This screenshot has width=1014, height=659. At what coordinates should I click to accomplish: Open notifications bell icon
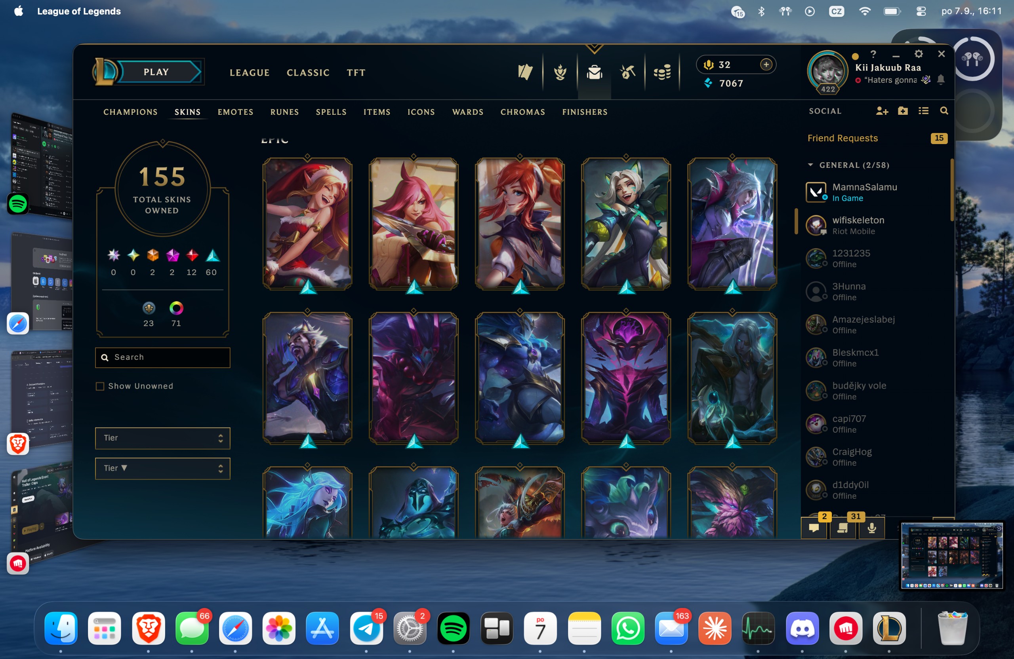(x=941, y=80)
